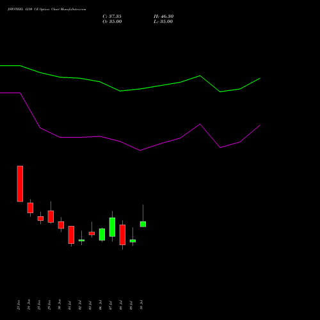Select the 03 Jul date label
This screenshot has width=320, height=320.
pyautogui.click(x=90, y=305)
